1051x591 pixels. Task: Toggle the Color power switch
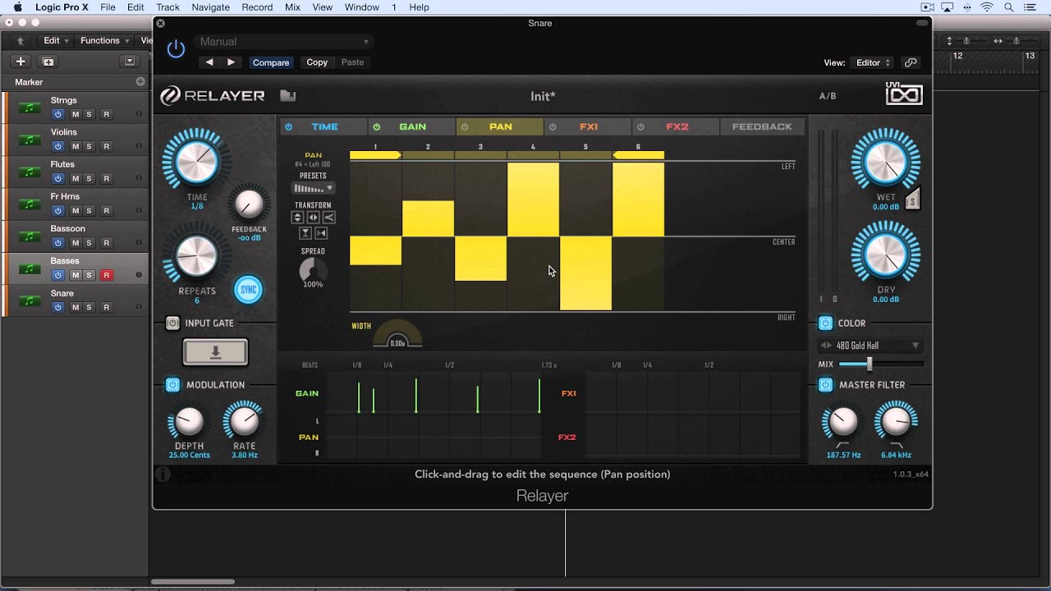coord(825,323)
